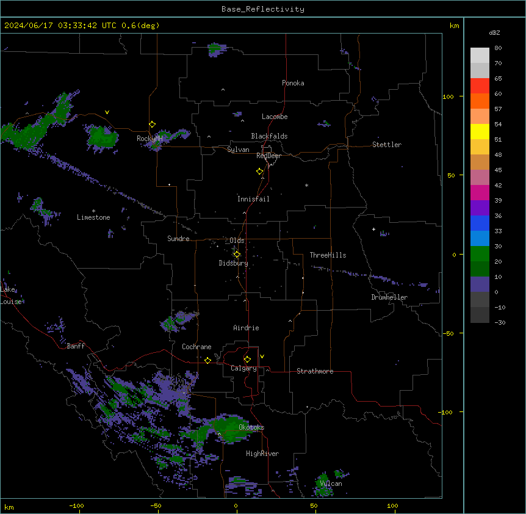
Task: Click the Sundre town label
Action: tap(178, 239)
